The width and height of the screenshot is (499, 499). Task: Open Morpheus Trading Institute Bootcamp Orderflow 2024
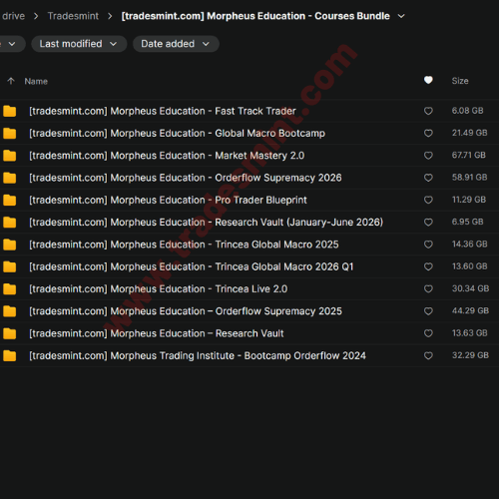198,356
